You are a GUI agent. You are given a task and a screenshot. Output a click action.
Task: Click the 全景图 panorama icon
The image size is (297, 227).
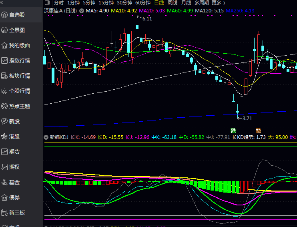(4, 30)
